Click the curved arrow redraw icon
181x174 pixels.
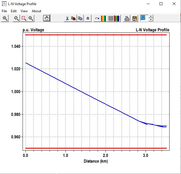click(x=97, y=19)
